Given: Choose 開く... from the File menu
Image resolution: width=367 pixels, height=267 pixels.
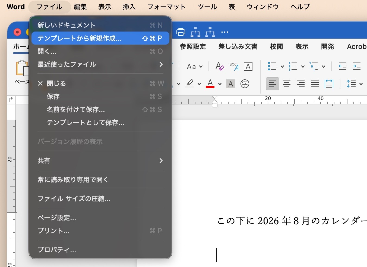Looking at the screenshot, I should (x=100, y=51).
